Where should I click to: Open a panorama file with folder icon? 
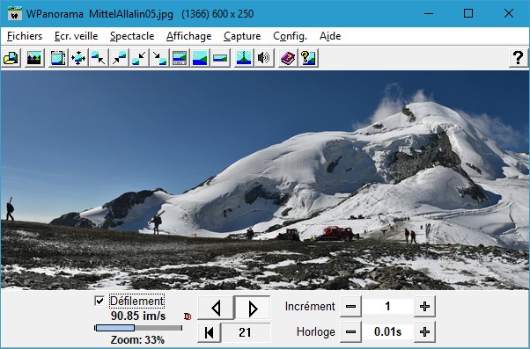[11, 58]
